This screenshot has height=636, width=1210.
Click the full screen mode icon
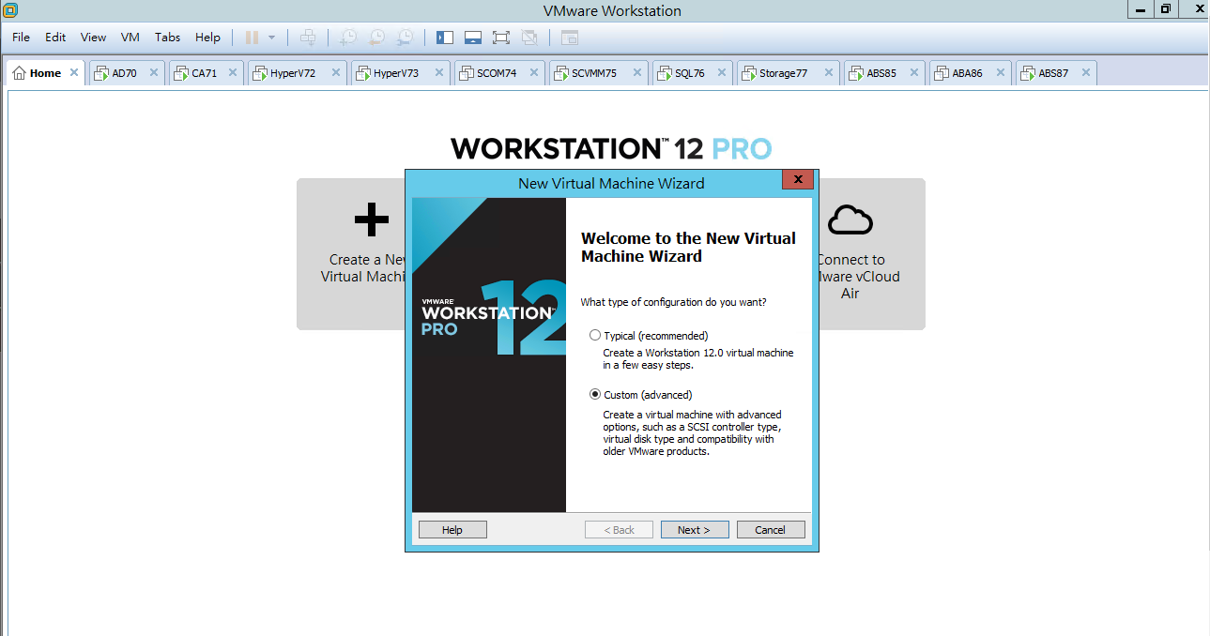501,38
